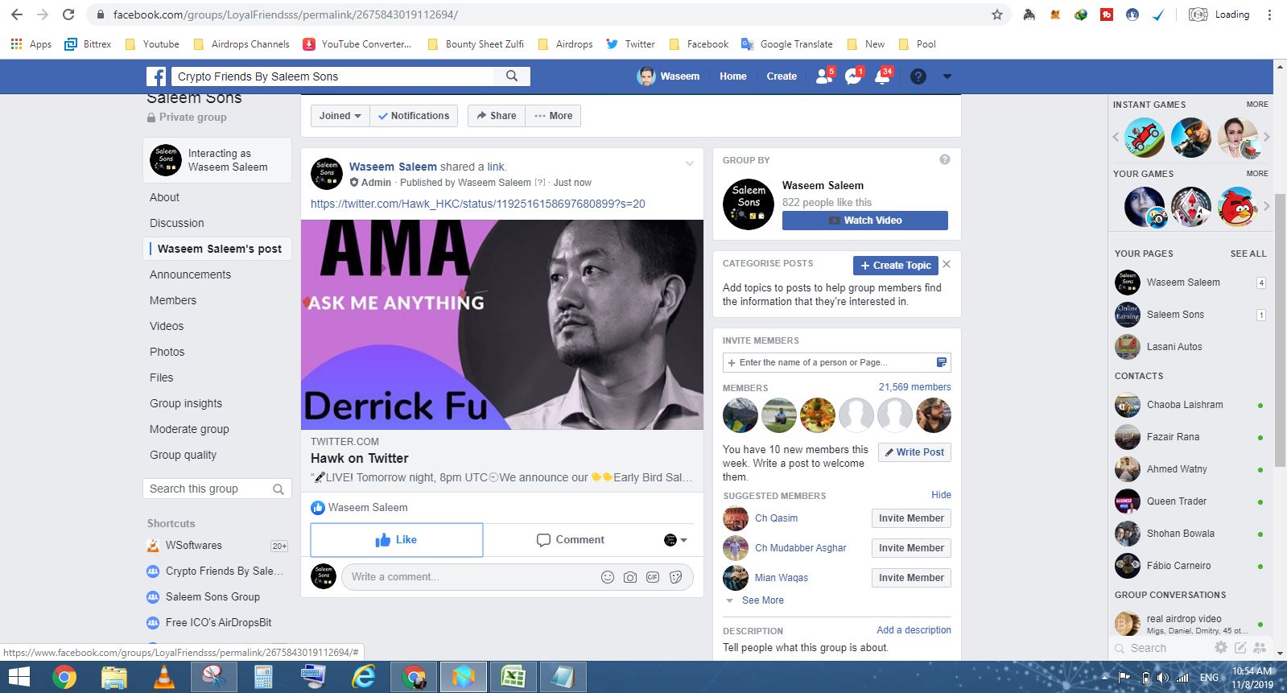The image size is (1287, 693).
Task: Open the Angry Birds game icon
Action: [x=1237, y=208]
